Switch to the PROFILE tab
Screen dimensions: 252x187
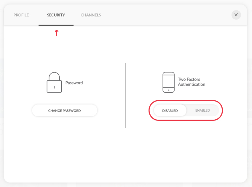(x=21, y=15)
